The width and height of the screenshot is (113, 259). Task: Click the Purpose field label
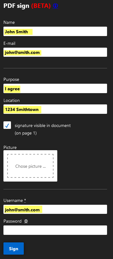tap(11, 80)
